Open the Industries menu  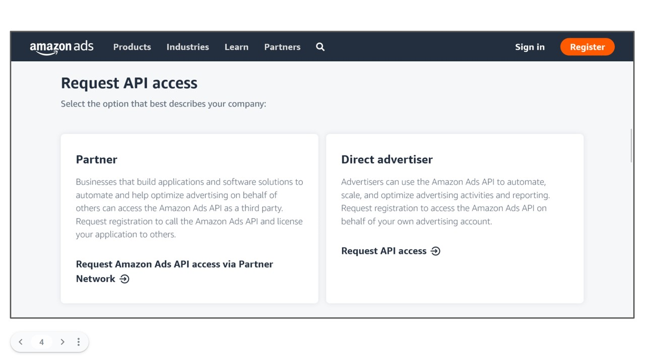pyautogui.click(x=188, y=47)
